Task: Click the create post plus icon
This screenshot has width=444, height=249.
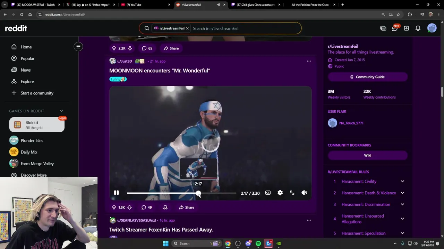Action: click(406, 28)
